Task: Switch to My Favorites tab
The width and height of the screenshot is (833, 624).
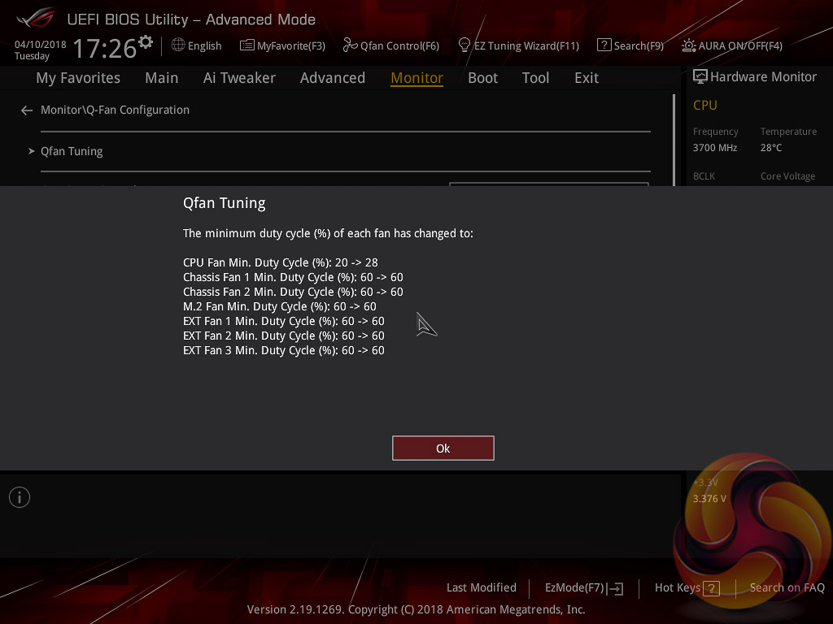Action: pos(78,78)
